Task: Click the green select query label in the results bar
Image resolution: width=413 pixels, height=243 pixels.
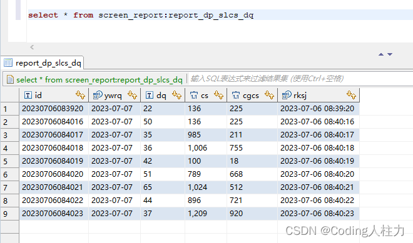Action: pyautogui.click(x=99, y=79)
